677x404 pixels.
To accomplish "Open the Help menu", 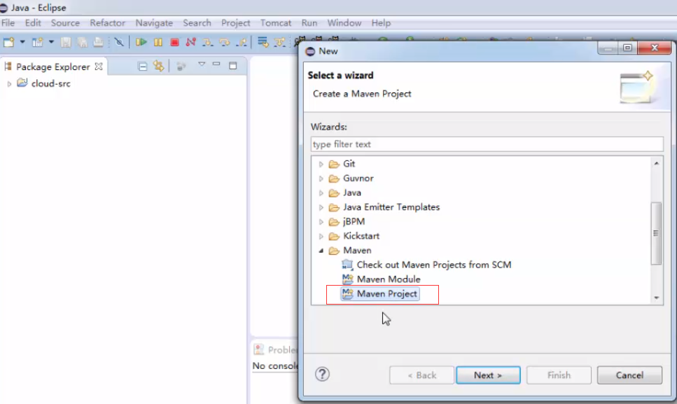I will tap(381, 23).
